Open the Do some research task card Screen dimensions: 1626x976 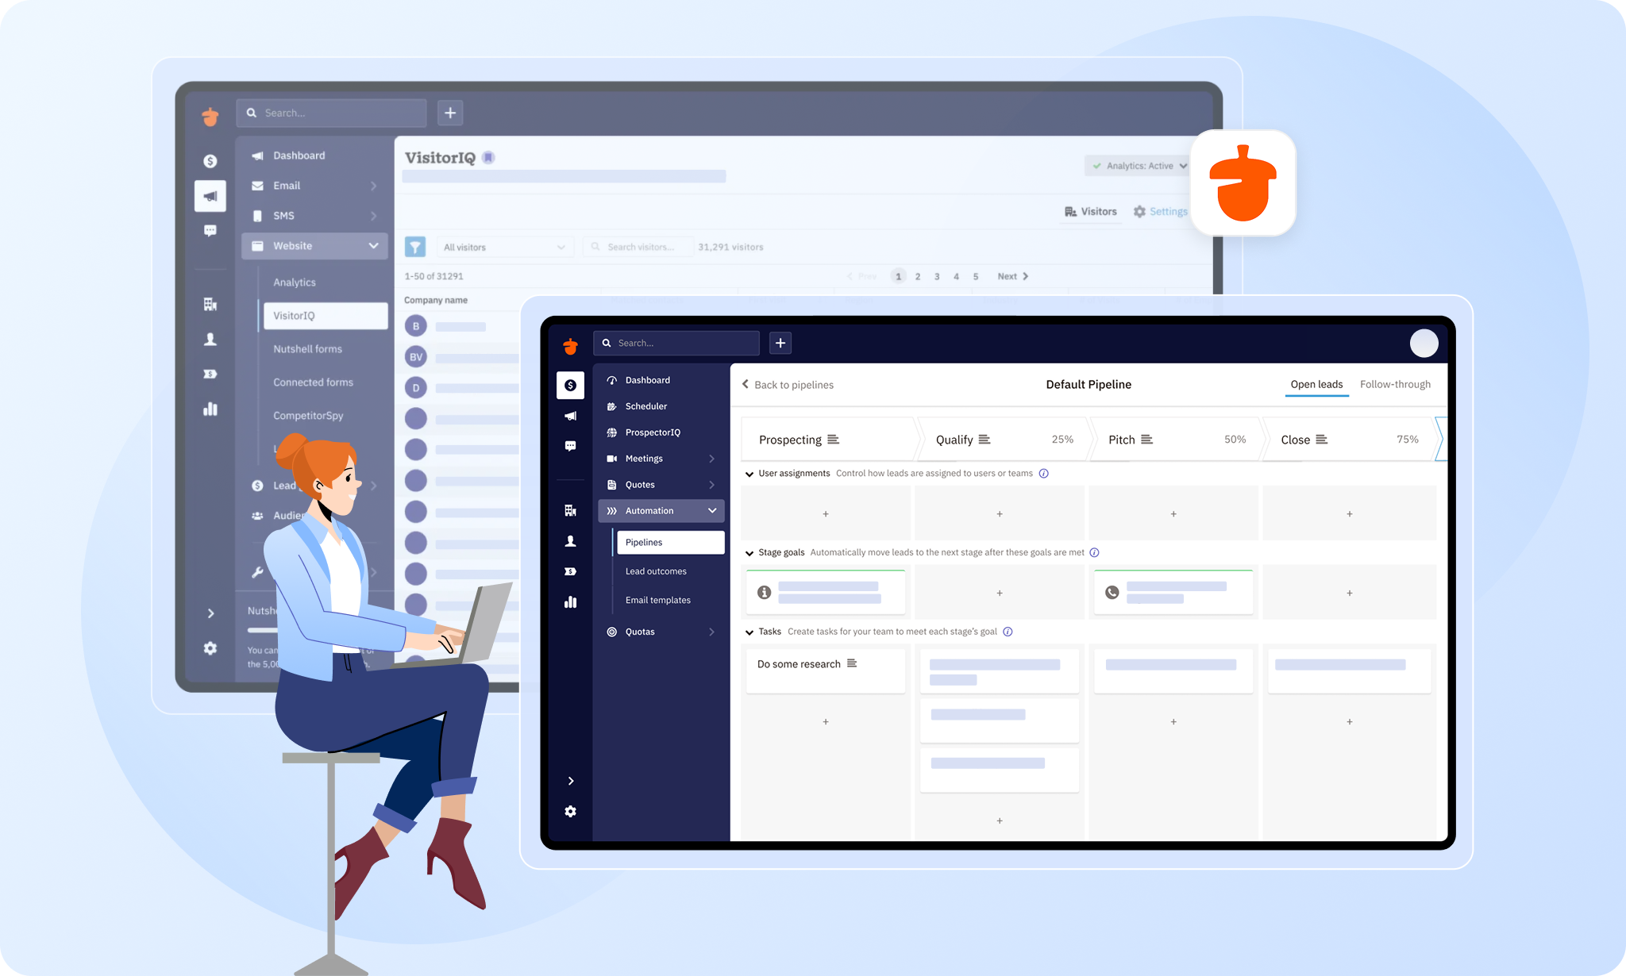tap(826, 671)
